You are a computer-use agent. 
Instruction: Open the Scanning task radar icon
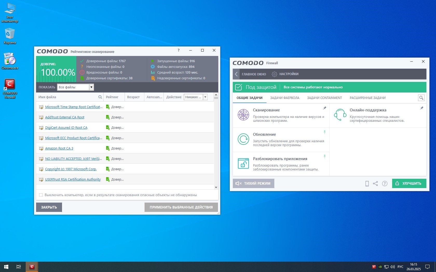coord(243,115)
